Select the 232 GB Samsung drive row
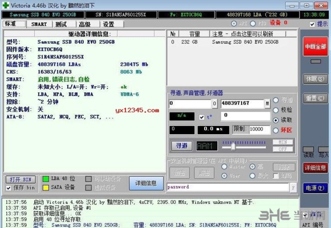 tap(232, 42)
